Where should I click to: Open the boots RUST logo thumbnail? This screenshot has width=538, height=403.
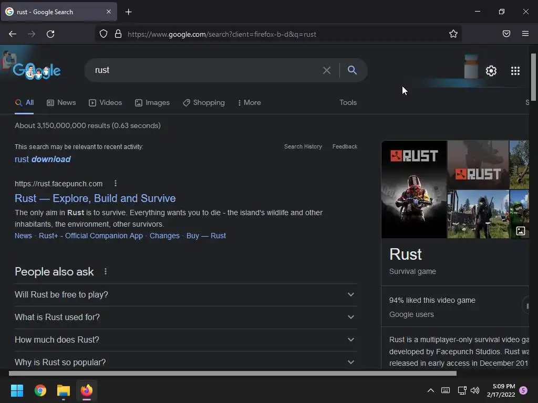tap(478, 165)
